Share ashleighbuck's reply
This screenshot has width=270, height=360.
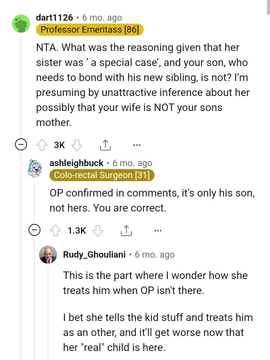click(x=127, y=230)
